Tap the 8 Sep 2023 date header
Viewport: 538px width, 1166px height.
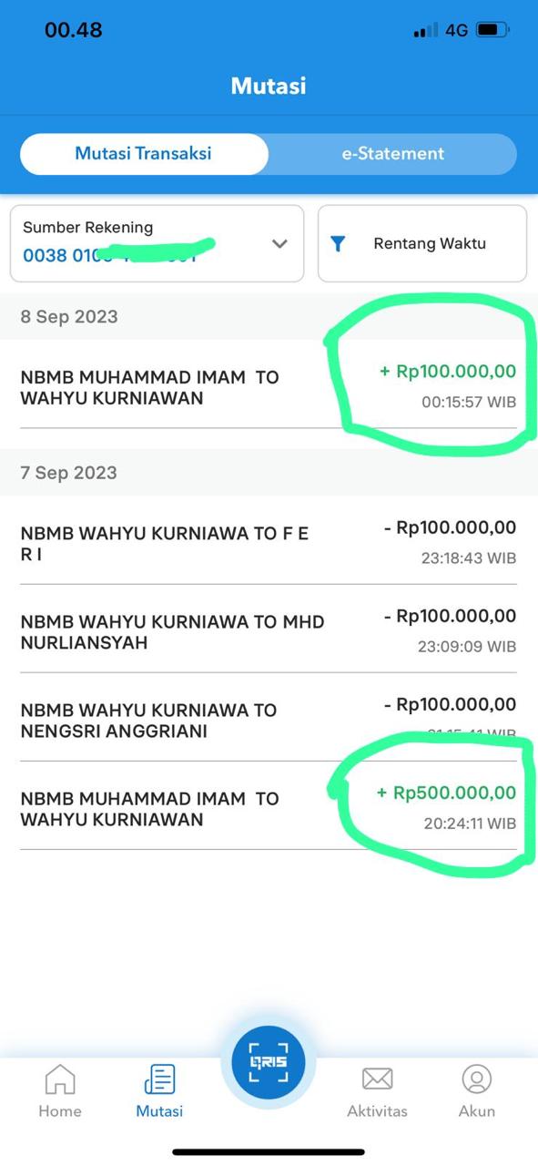[69, 316]
